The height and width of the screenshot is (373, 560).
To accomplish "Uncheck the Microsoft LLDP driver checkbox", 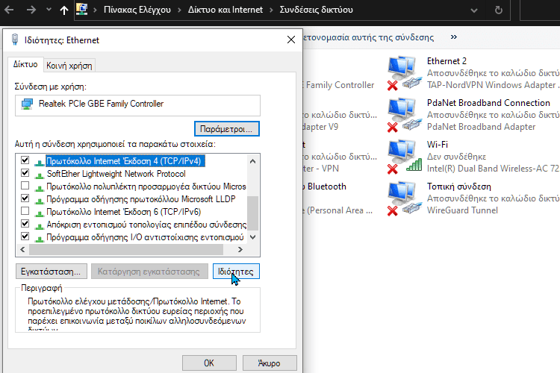I will tap(25, 198).
